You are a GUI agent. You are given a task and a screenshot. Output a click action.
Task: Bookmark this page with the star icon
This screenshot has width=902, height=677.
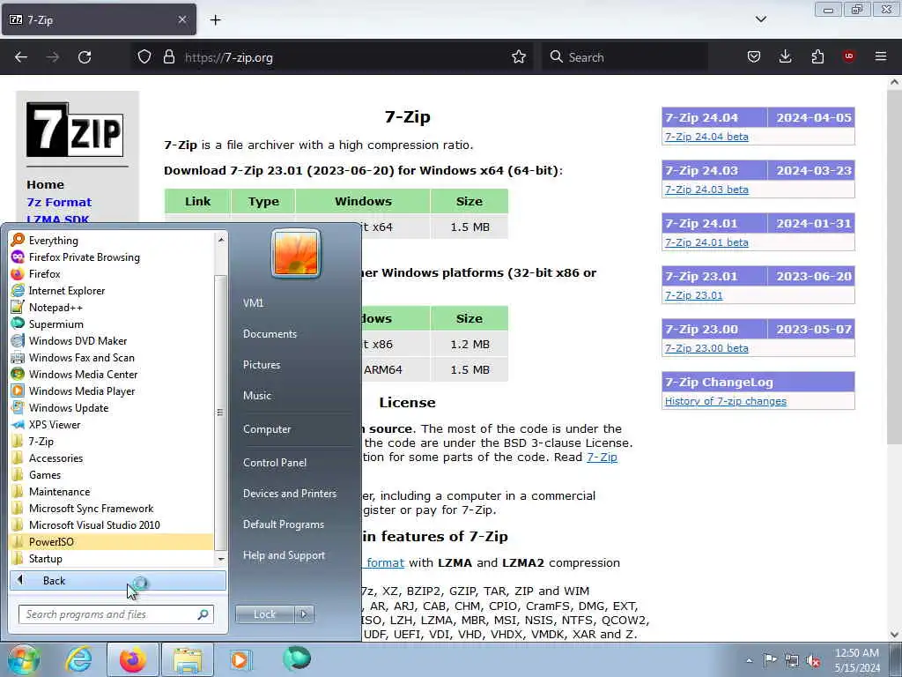(x=519, y=57)
